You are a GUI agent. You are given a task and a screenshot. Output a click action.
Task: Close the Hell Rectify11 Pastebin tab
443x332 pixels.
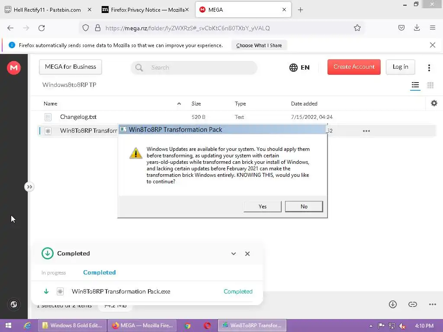pyautogui.click(x=90, y=10)
